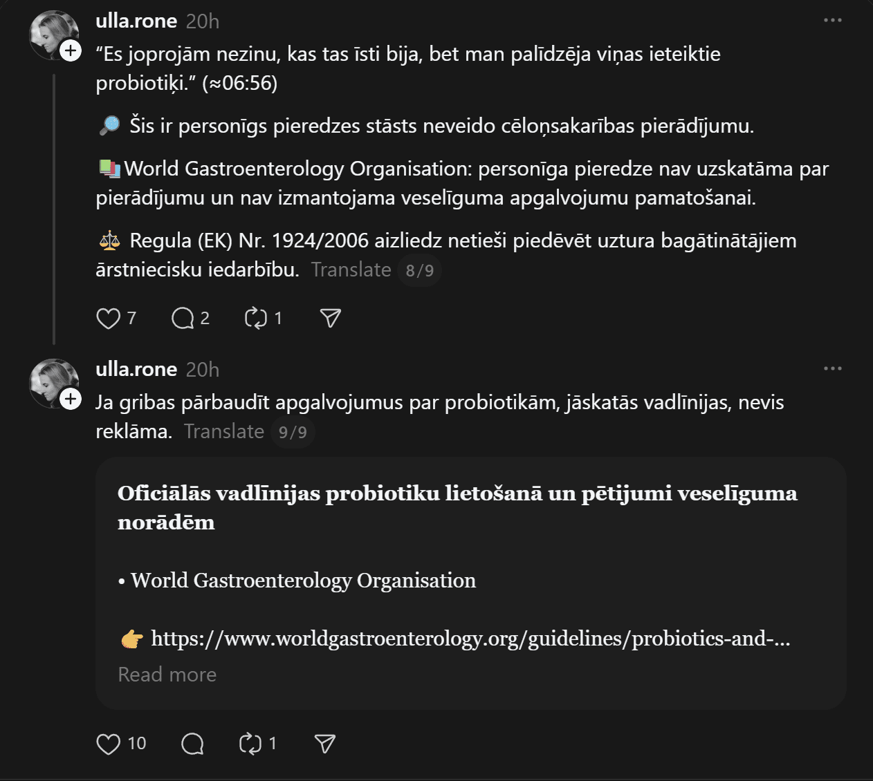Repost the 9/9 post

point(250,744)
